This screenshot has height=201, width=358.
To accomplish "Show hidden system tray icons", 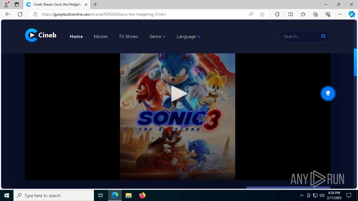I will [x=302, y=195].
